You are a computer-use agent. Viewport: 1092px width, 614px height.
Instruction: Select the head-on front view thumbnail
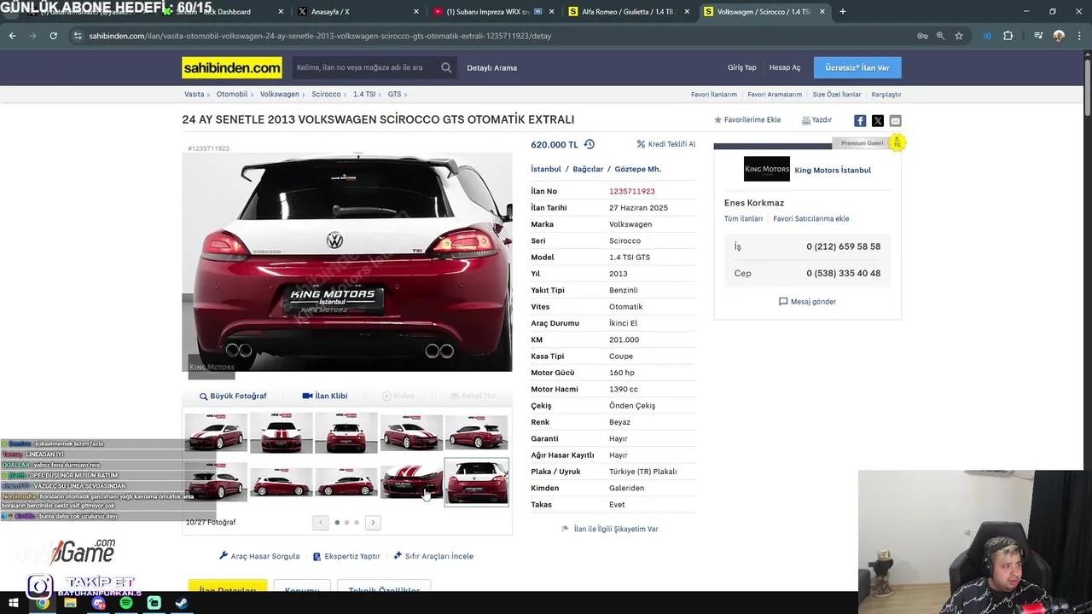(x=282, y=432)
